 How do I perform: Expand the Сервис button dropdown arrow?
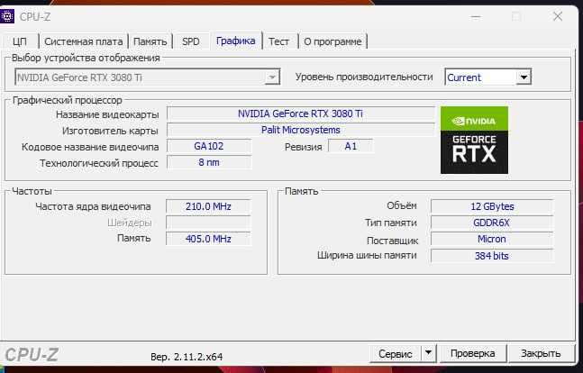428,352
